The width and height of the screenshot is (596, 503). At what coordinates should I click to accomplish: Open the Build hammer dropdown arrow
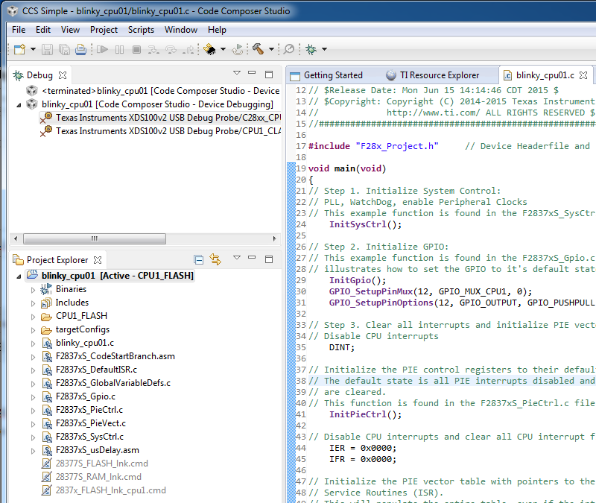coord(271,49)
